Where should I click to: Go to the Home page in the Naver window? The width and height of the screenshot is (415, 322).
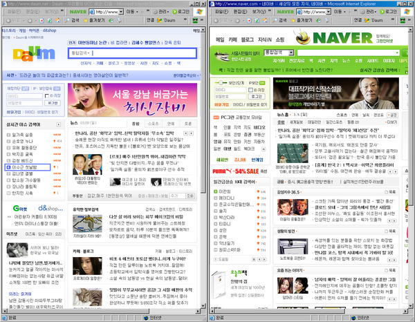click(265, 21)
